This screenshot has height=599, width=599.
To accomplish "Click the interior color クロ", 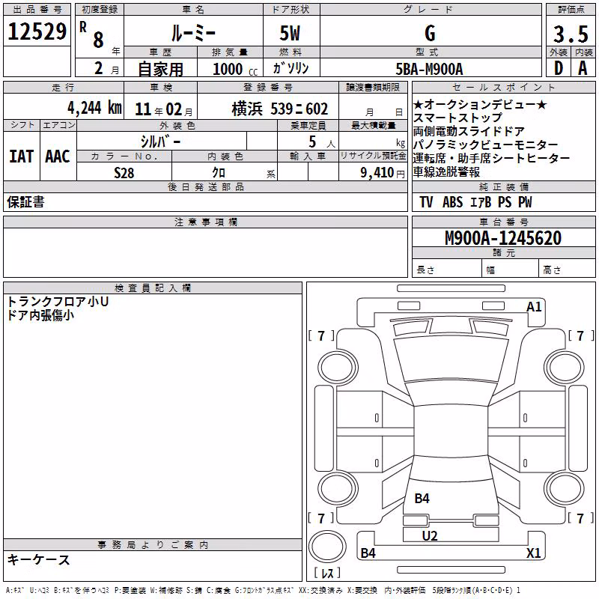I will (219, 172).
